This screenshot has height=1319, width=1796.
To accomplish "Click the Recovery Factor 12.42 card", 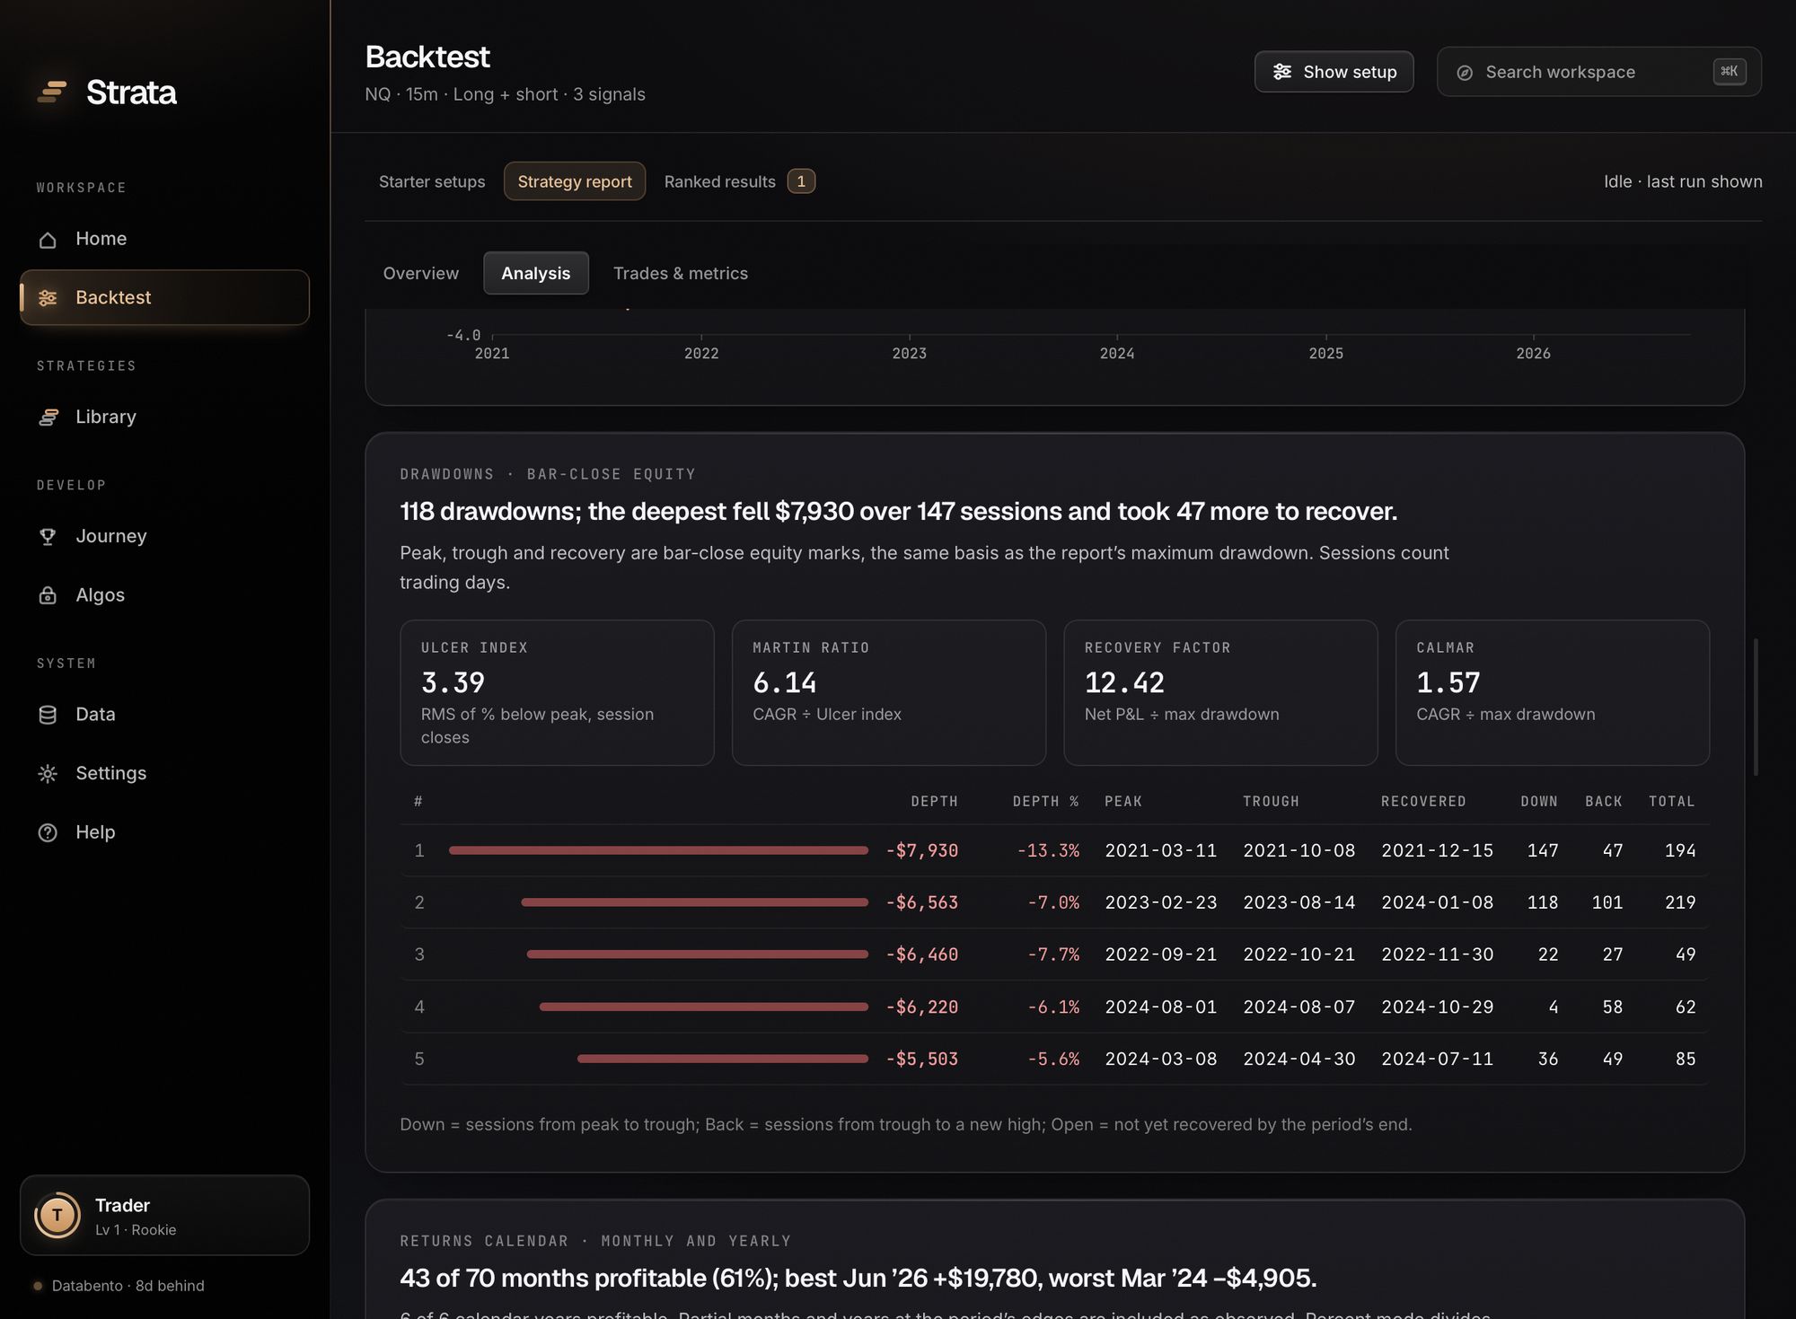I will 1220,692.
